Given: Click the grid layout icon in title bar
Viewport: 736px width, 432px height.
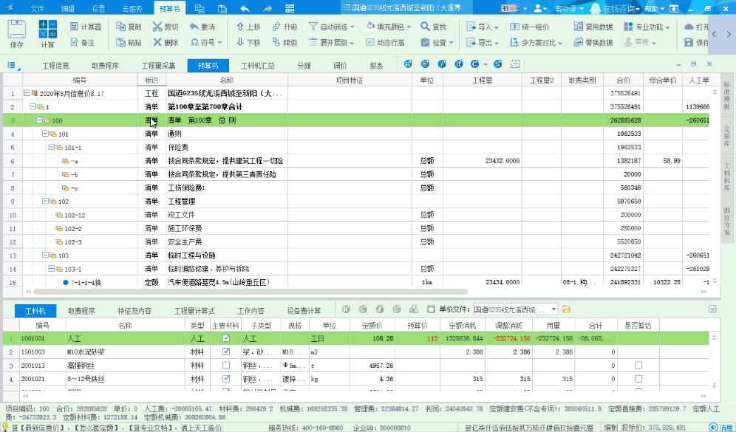Looking at the screenshot, I should [x=290, y=8].
